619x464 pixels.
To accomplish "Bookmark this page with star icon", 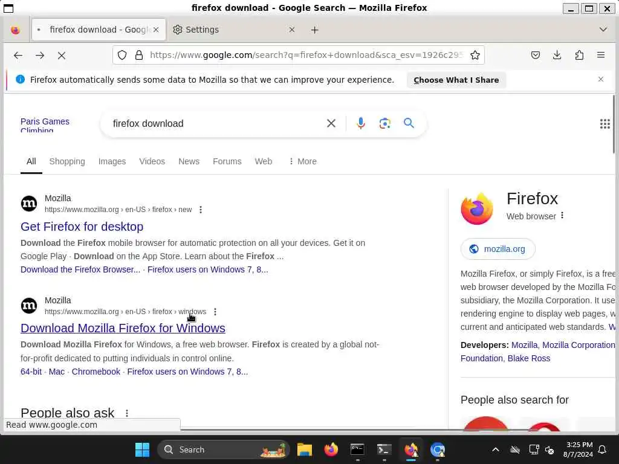I will 475,55.
